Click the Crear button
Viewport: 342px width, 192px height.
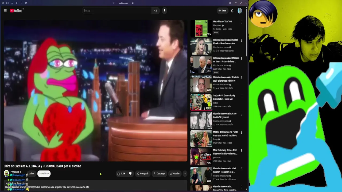click(222, 11)
